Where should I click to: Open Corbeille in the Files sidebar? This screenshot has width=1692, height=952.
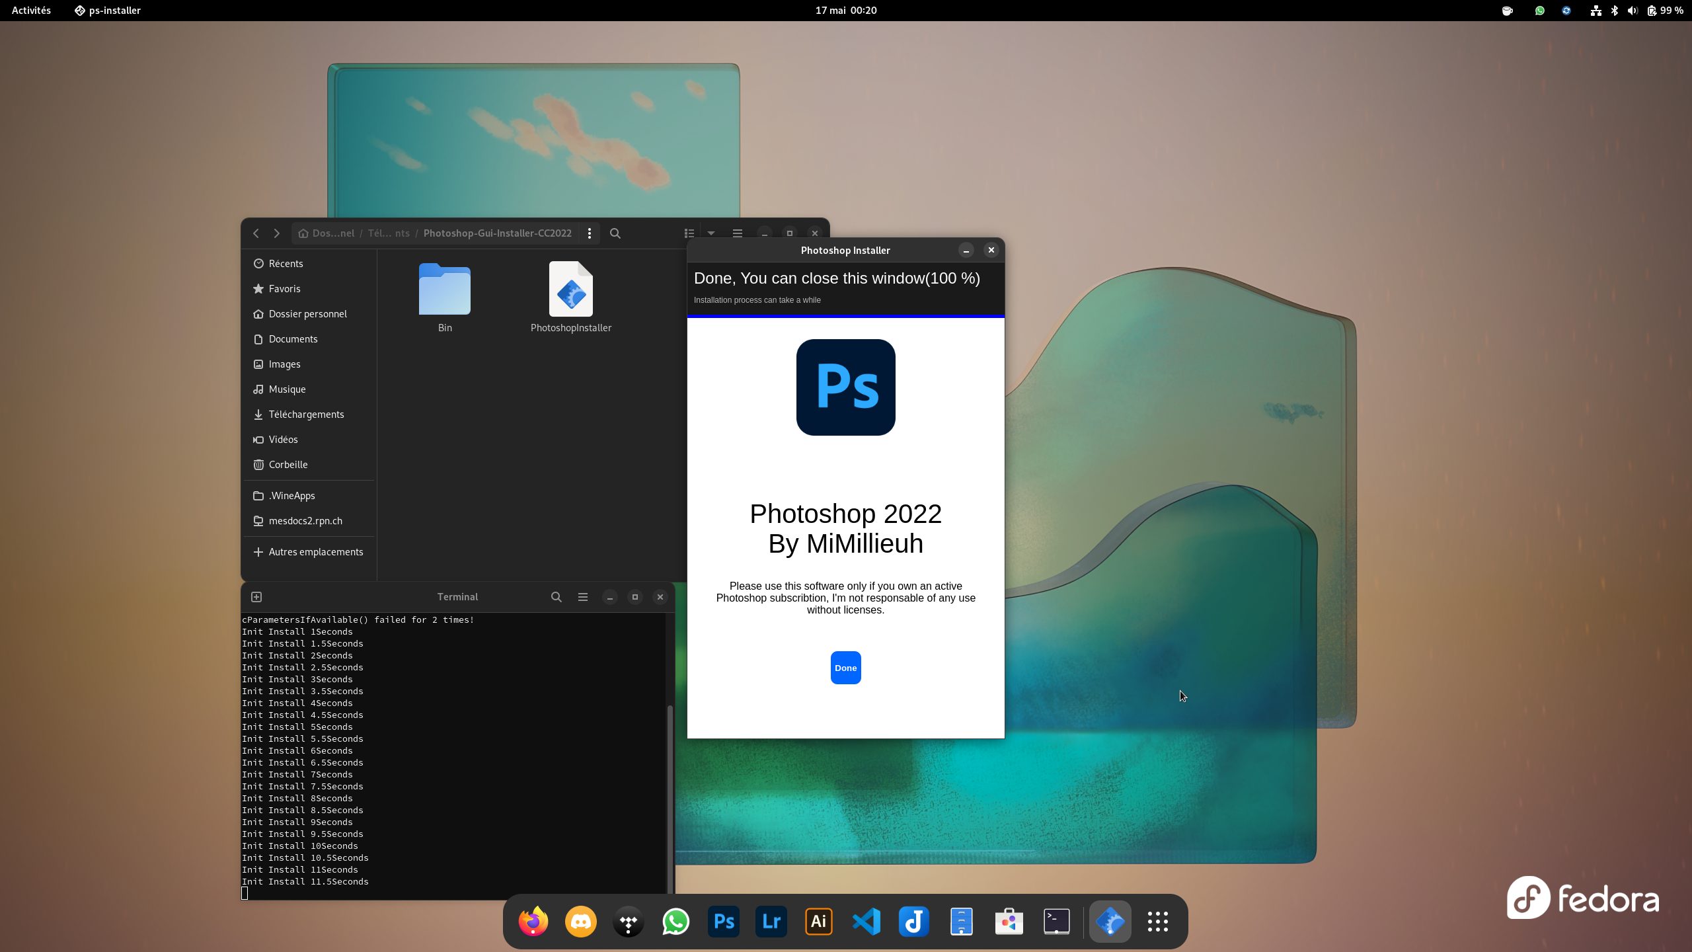(x=309, y=465)
